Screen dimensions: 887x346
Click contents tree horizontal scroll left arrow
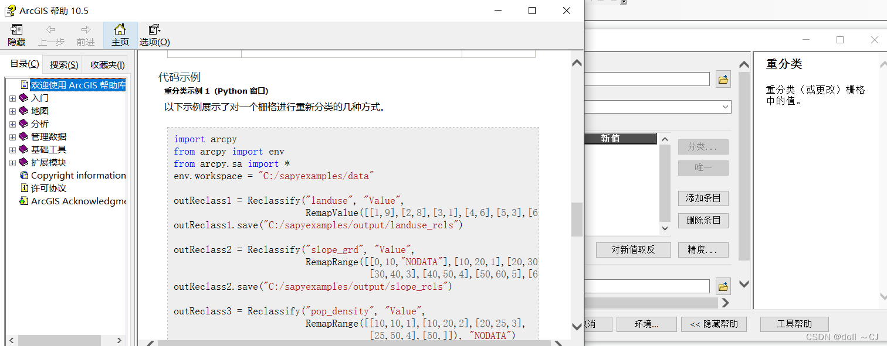11,340
